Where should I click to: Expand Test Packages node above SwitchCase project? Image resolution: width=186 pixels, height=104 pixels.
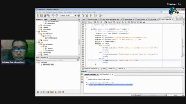(x=39, y=25)
